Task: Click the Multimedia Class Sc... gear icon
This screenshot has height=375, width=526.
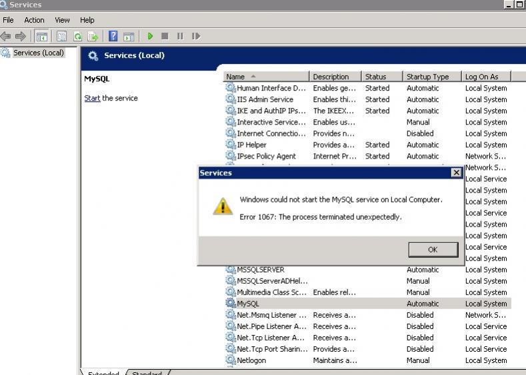Action: pos(230,292)
